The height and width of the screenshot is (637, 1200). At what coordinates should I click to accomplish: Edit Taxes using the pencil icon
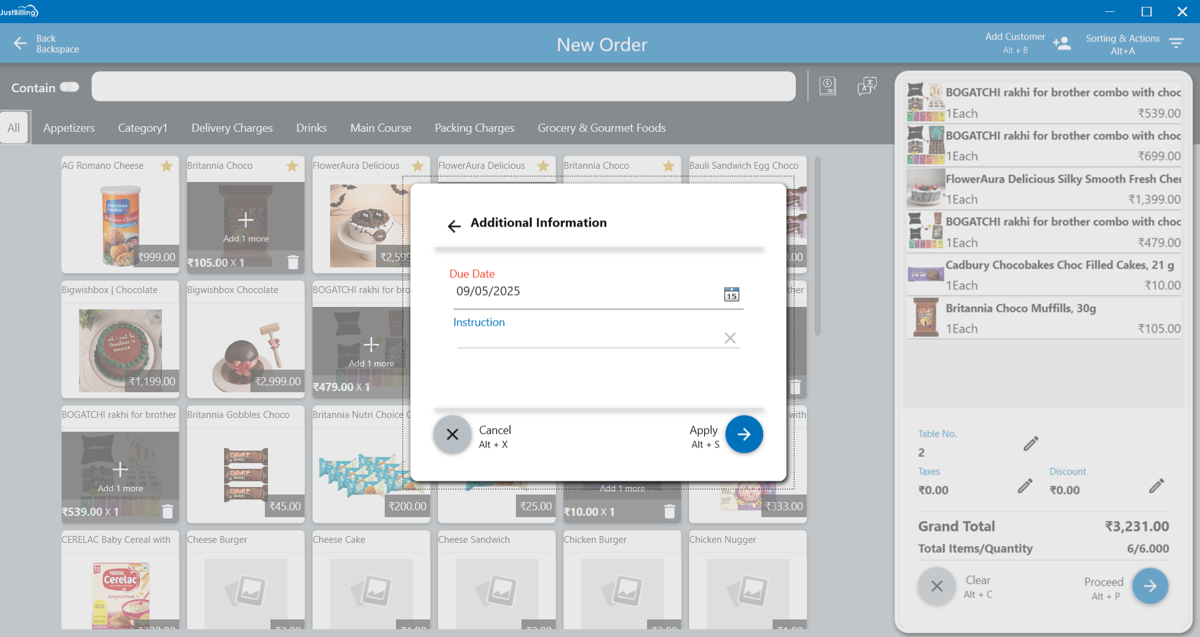(1024, 486)
